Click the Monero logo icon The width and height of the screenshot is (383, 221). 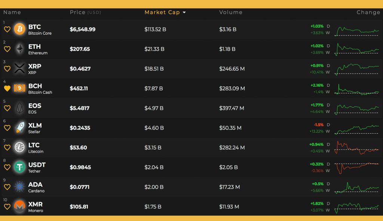click(19, 206)
